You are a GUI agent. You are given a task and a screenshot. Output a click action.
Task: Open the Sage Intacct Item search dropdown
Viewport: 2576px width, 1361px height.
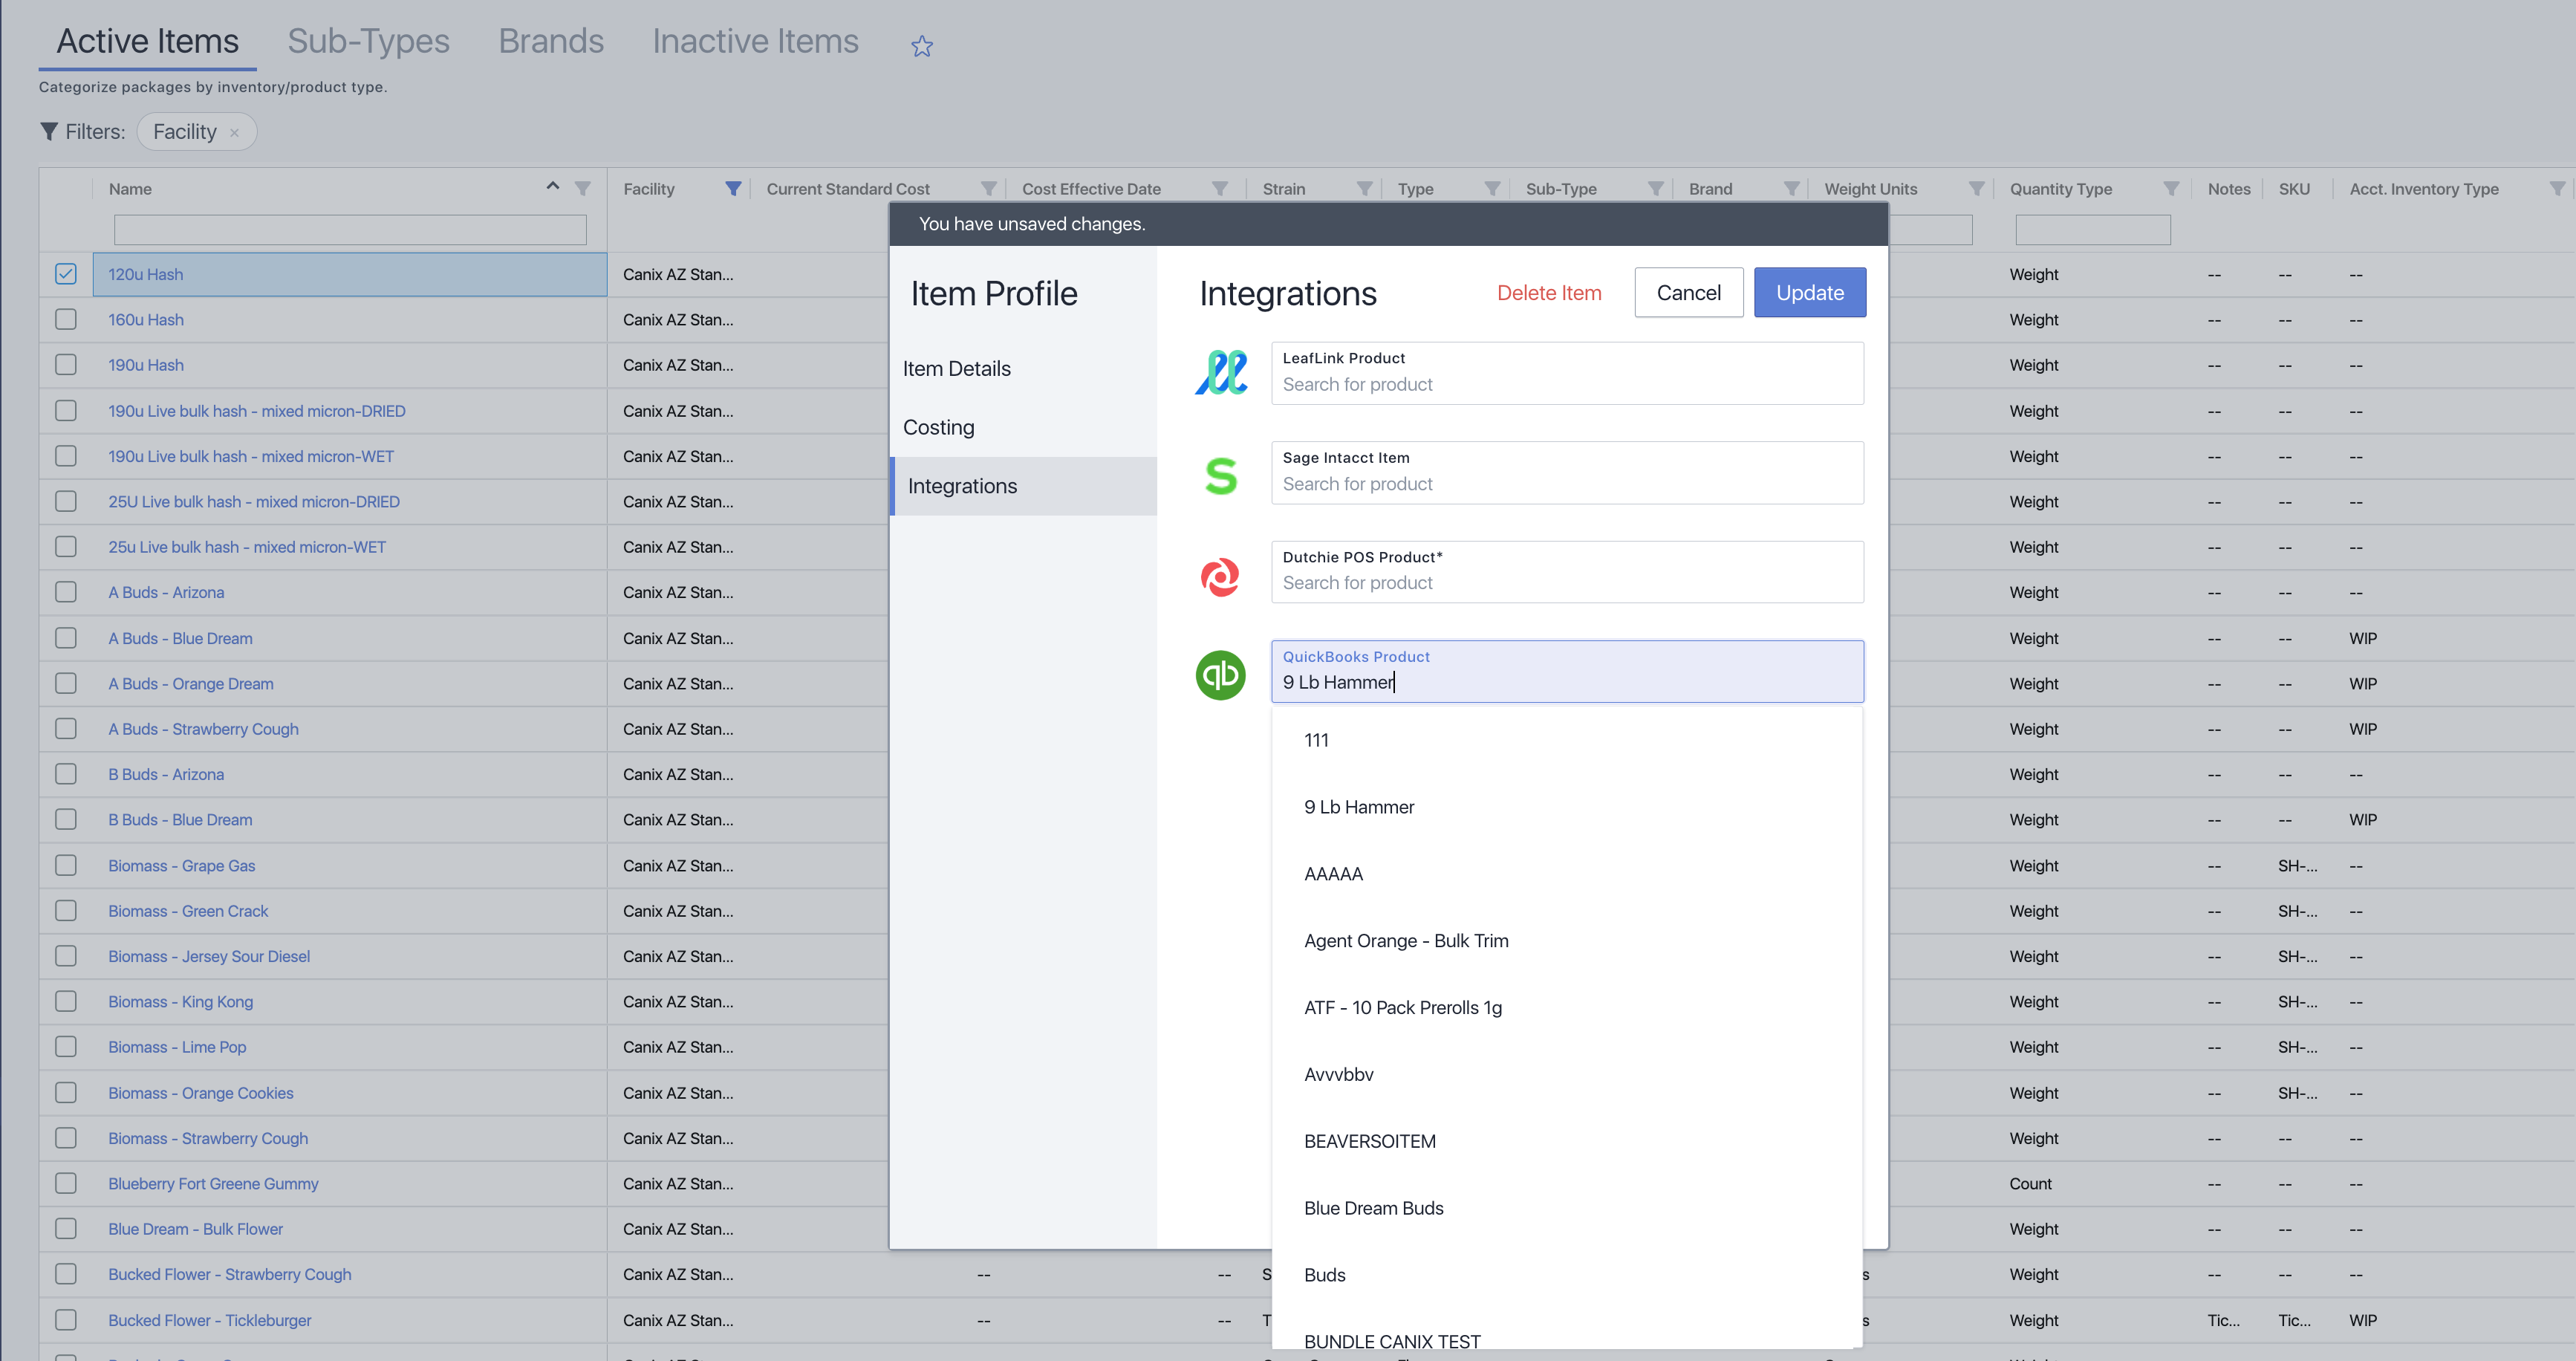click(x=1567, y=473)
